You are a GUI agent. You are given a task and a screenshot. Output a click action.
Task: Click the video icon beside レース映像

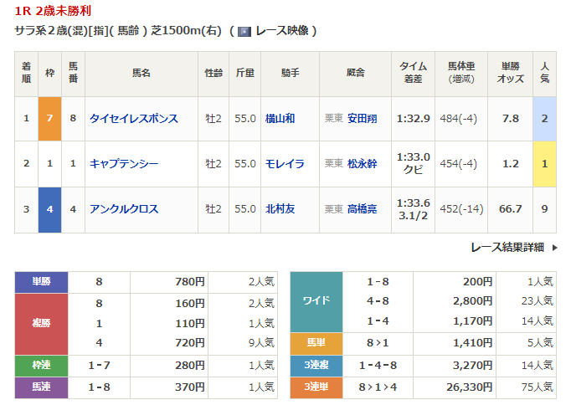click(244, 31)
